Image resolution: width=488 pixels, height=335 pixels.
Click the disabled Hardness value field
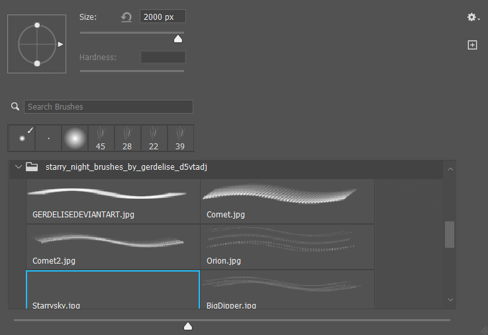(163, 57)
